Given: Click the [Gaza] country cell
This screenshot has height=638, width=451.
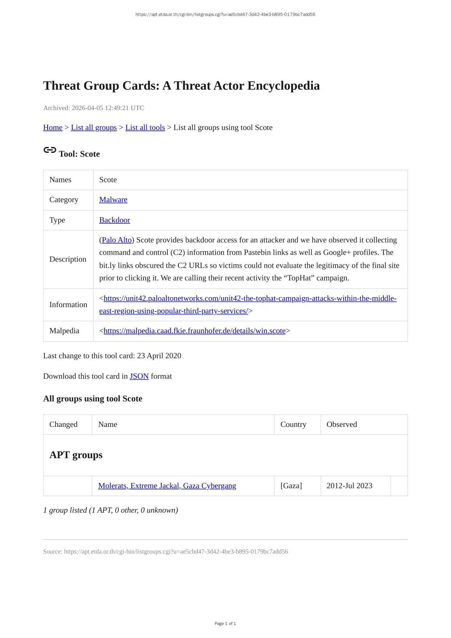Looking at the screenshot, I should click(x=291, y=486).
